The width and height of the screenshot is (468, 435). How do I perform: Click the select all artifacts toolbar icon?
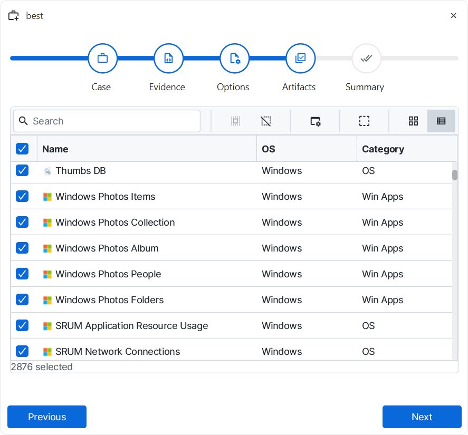[x=235, y=121]
